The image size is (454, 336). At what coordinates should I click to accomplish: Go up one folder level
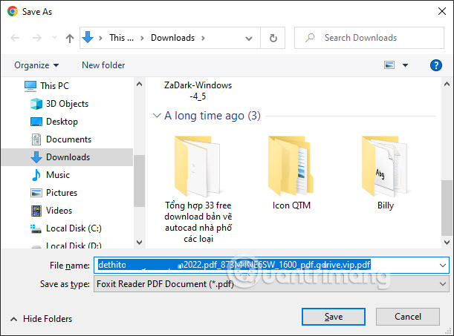coord(70,38)
